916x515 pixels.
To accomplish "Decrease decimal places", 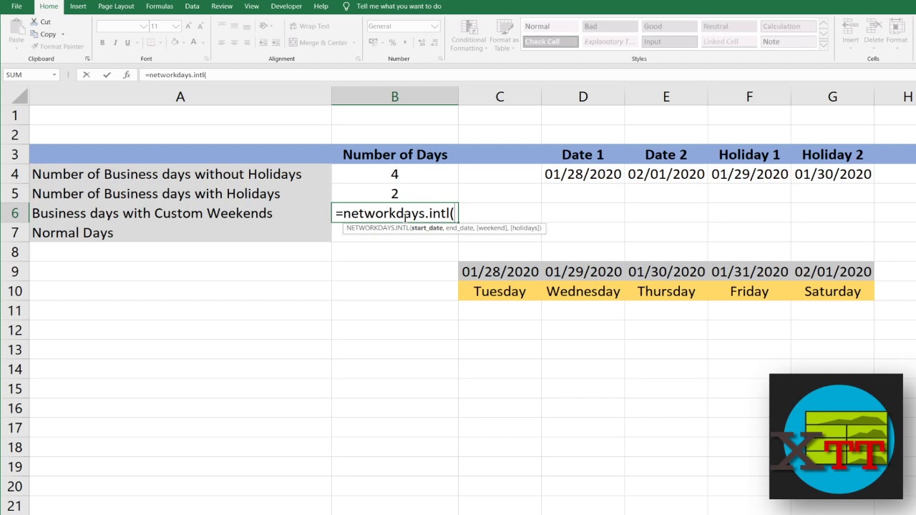I will [433, 43].
